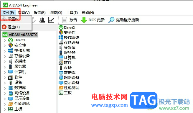Image resolution: width=193 pixels, height=113 pixels.
Task: Click the user silhouette toolbar icon
Action: tap(42, 20)
